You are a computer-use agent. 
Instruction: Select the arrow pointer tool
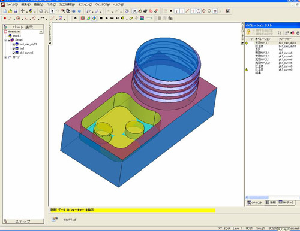(52, 11)
